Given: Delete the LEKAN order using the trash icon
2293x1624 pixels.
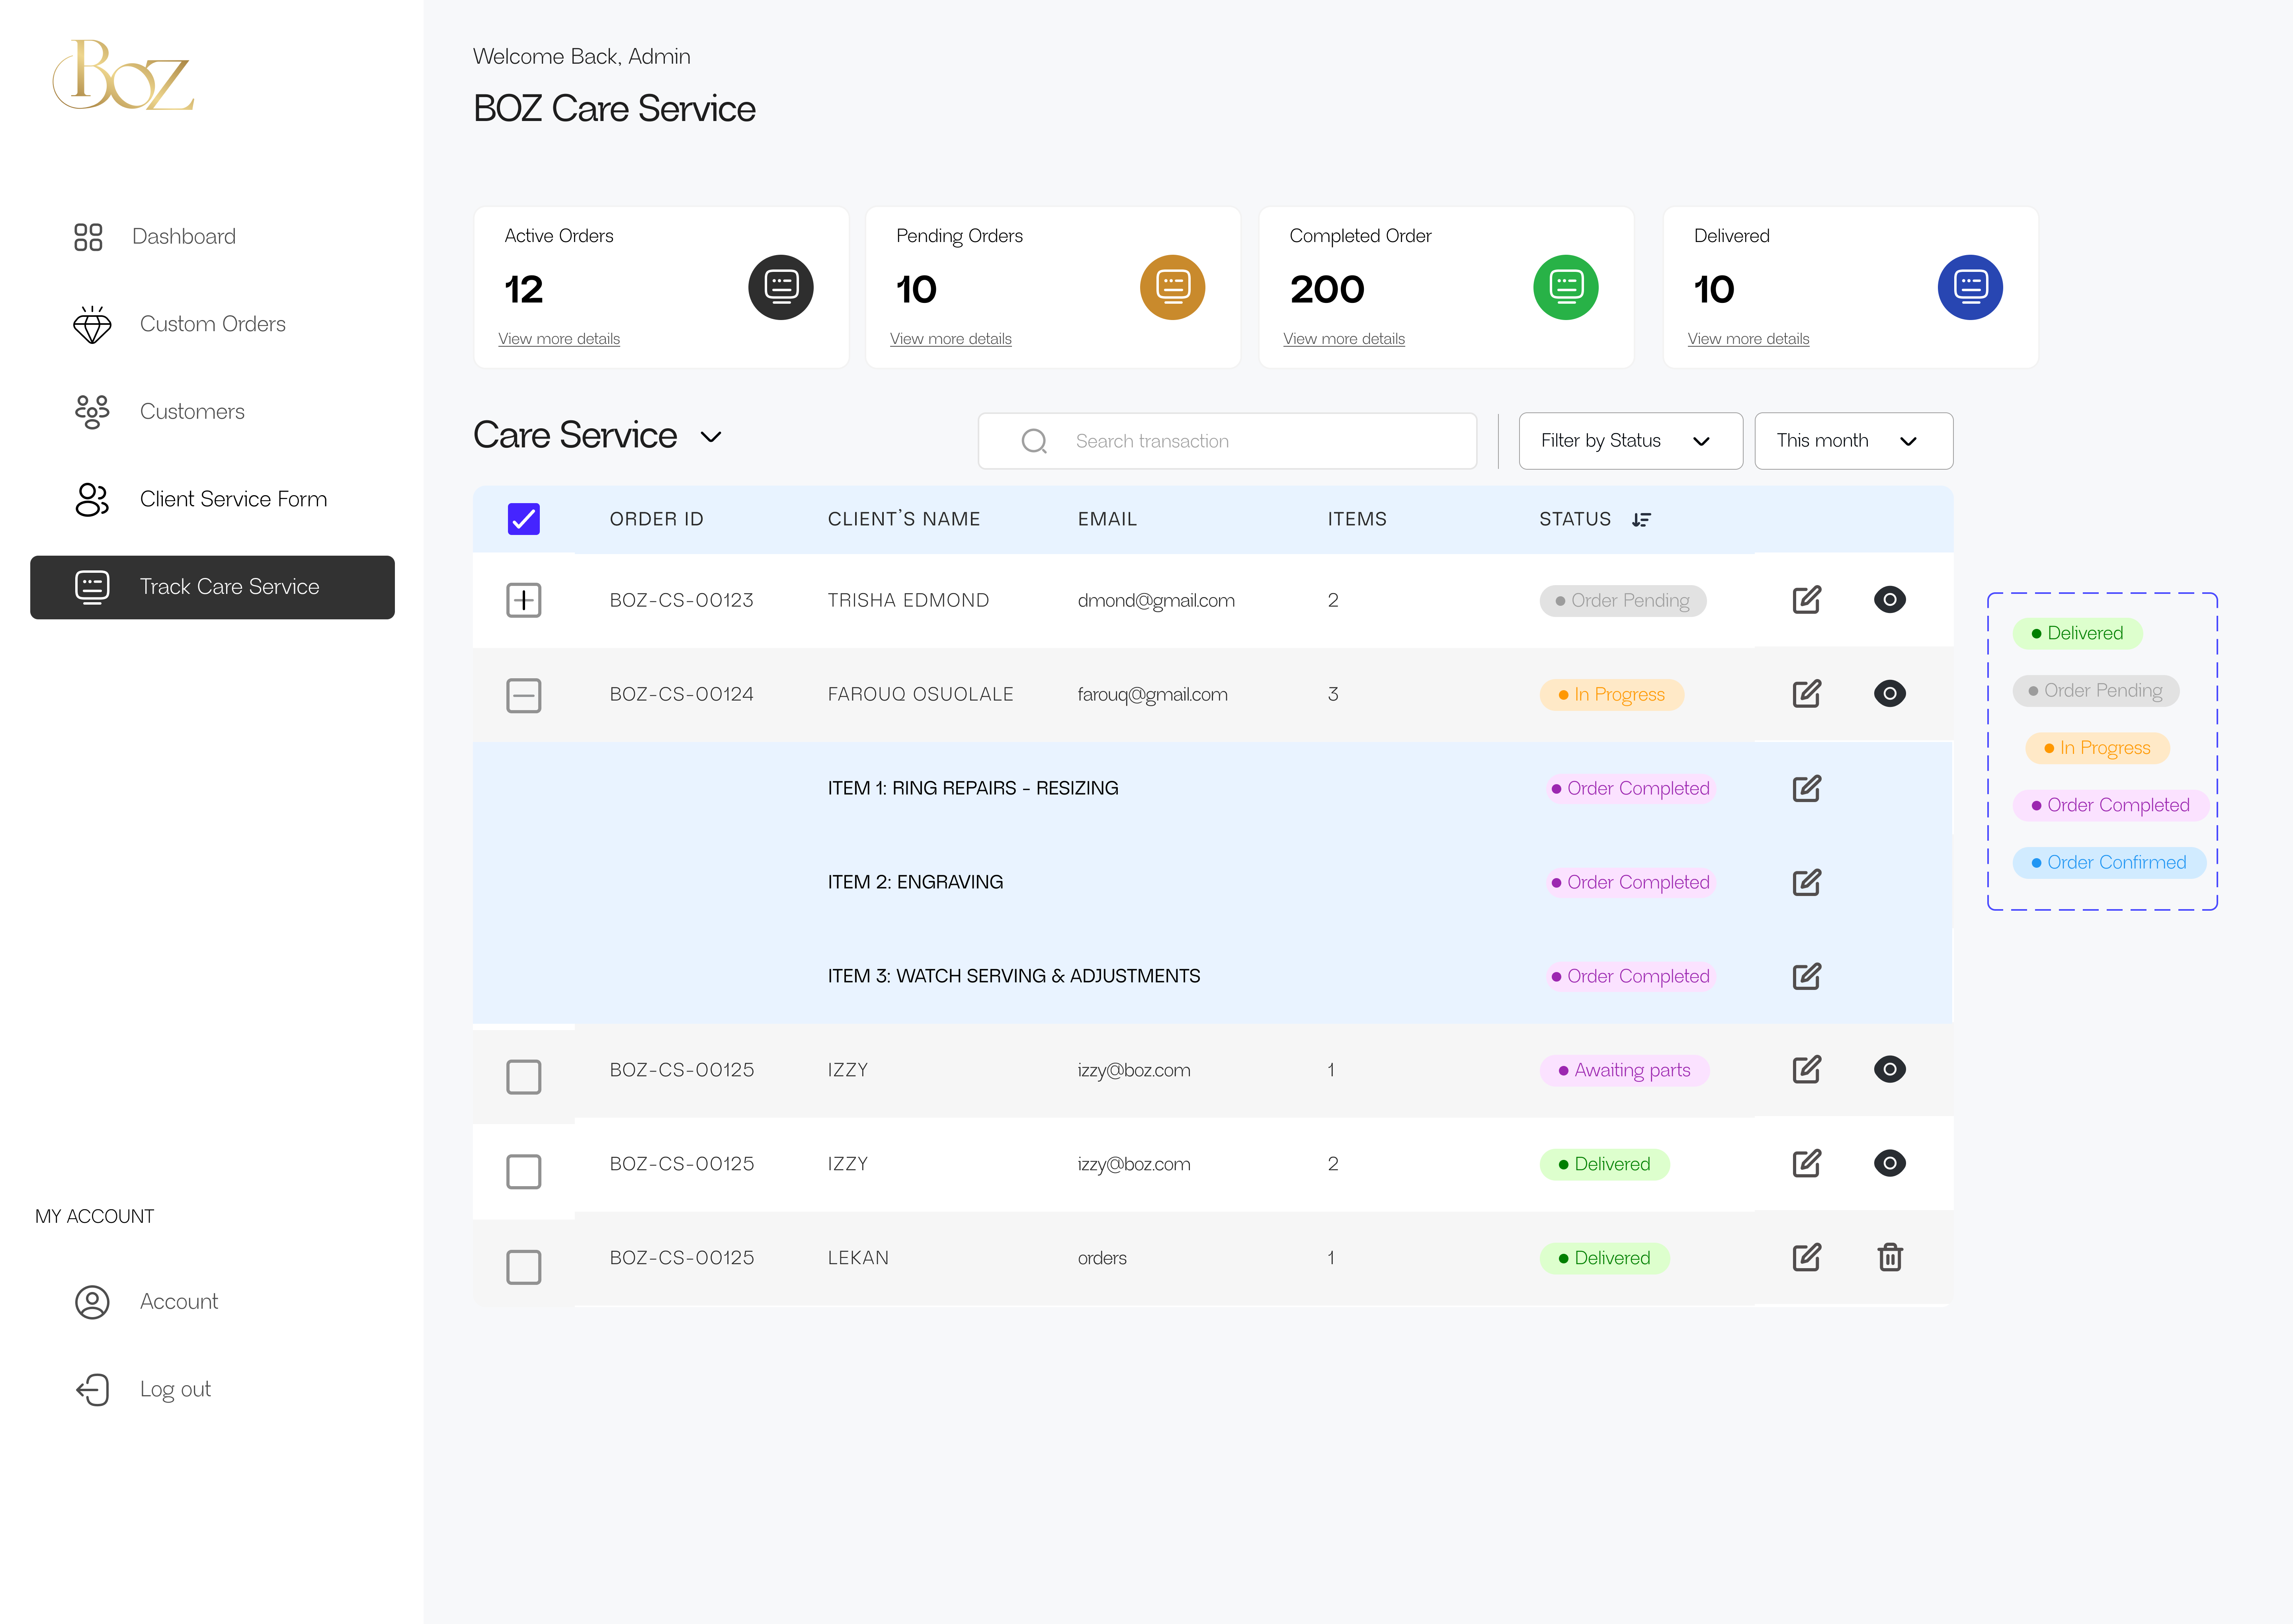Looking at the screenshot, I should pyautogui.click(x=1890, y=1257).
